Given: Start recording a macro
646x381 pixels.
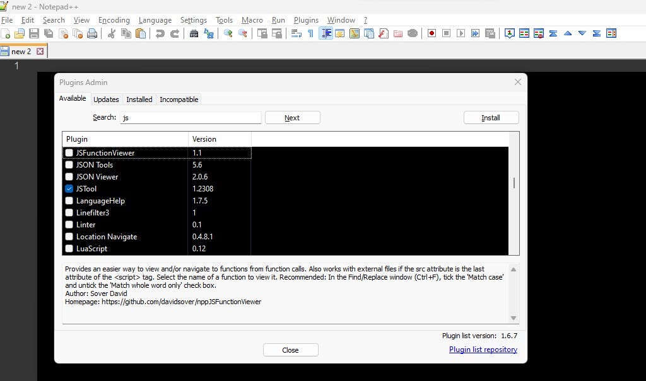Looking at the screenshot, I should point(431,33).
